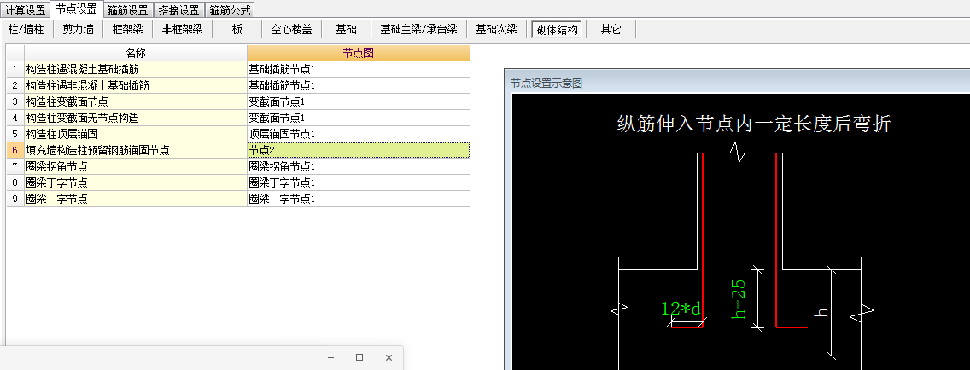Click 变截面节点1 cell in row 4
The width and height of the screenshot is (970, 370).
coord(358,118)
